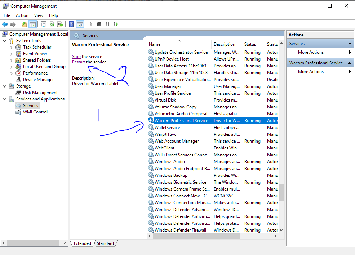355x255 pixels.
Task: Select the UPnP Device Host service
Action: pos(213,59)
